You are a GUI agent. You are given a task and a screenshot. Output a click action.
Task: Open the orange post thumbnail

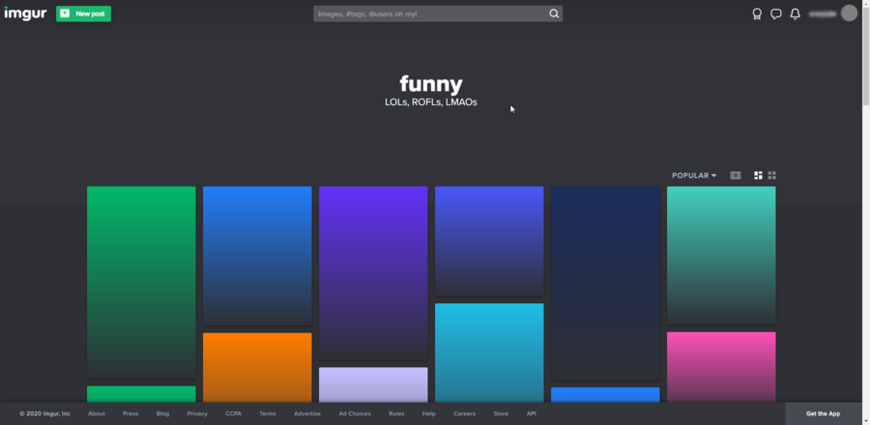tap(257, 367)
